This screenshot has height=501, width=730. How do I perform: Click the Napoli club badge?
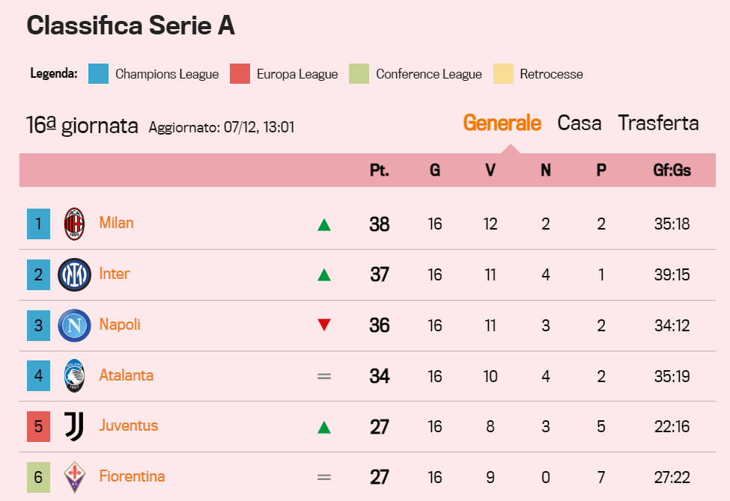74,325
